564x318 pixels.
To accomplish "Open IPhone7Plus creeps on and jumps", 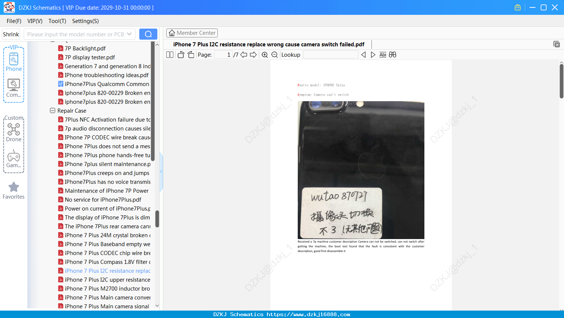I will click(107, 173).
